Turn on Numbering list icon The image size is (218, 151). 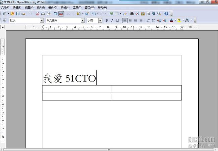148,20
